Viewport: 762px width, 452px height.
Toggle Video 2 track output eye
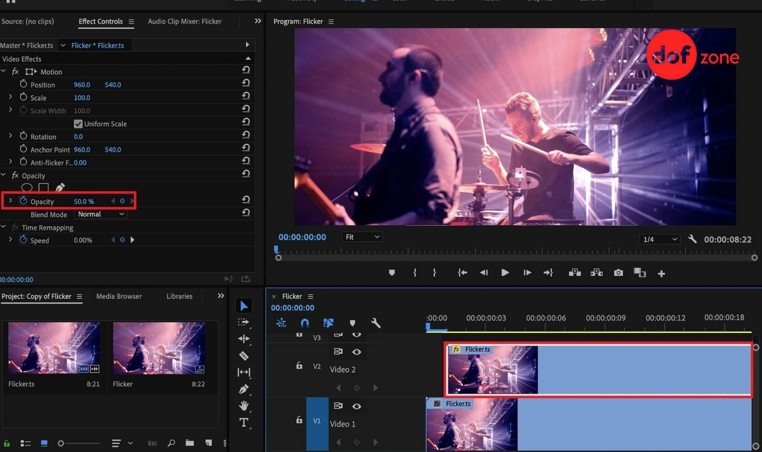tap(357, 352)
